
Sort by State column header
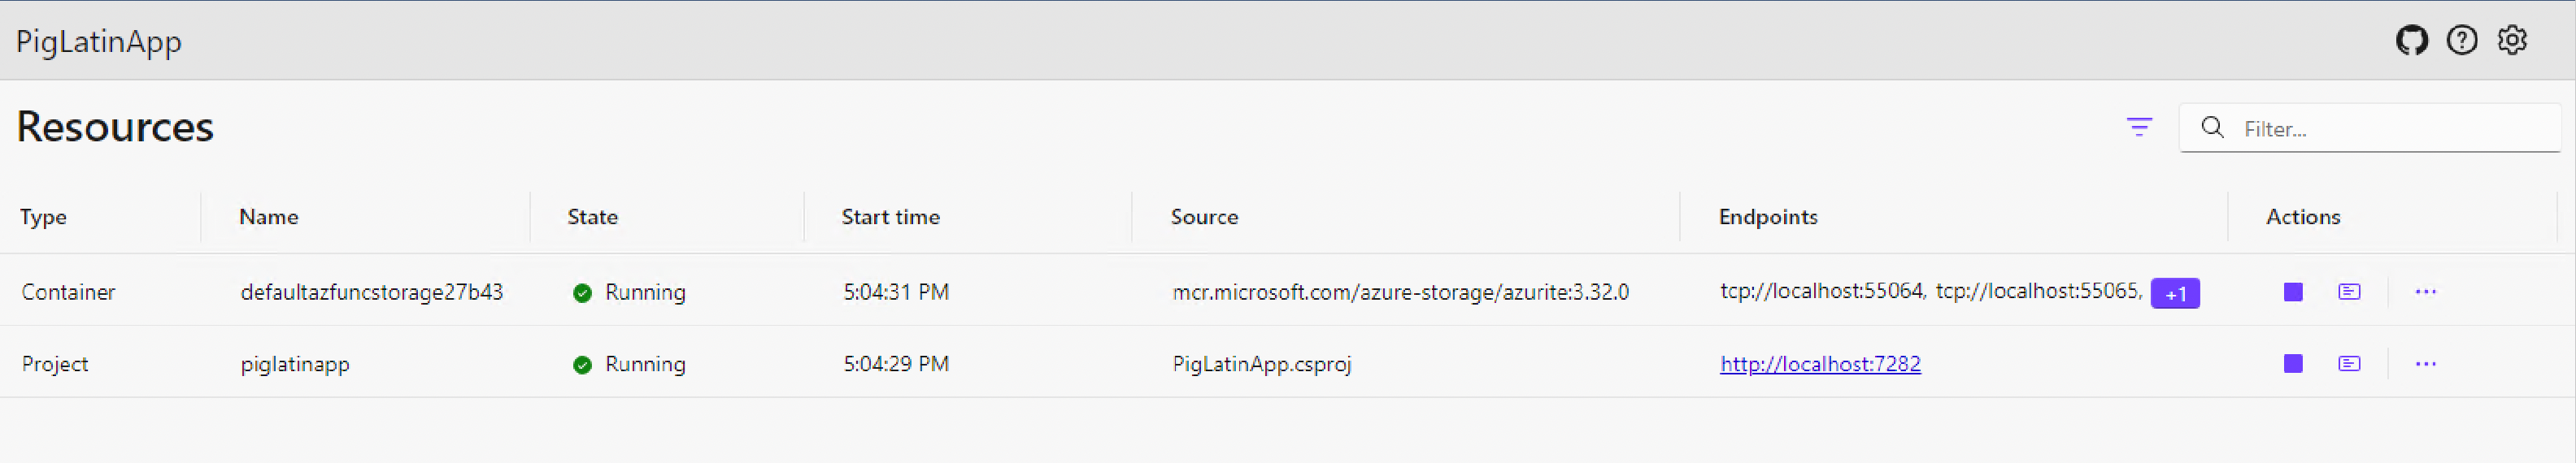click(x=593, y=217)
